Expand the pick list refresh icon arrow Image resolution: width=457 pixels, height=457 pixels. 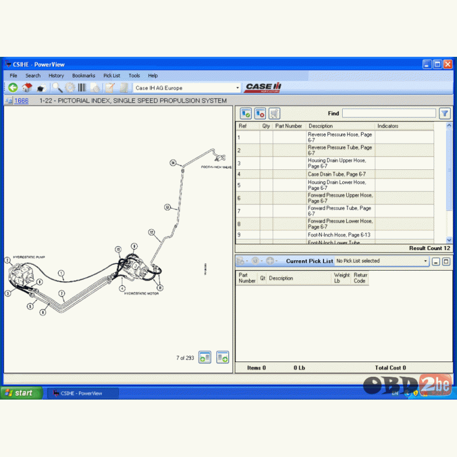[x=262, y=261]
